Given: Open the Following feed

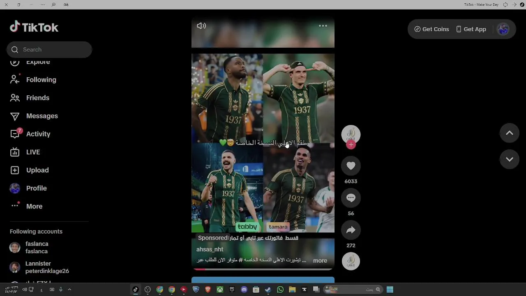Looking at the screenshot, I should (41, 80).
